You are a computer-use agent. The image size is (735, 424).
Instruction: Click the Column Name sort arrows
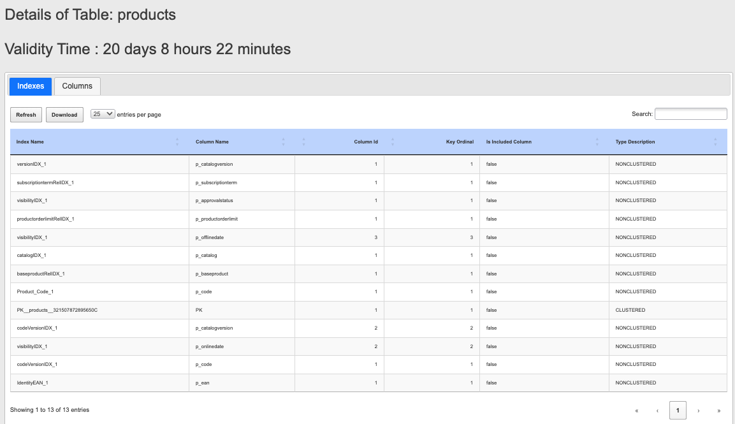[x=283, y=142]
